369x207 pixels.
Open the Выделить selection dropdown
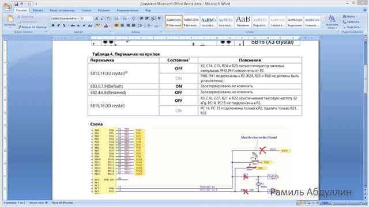pyautogui.click(x=352, y=27)
